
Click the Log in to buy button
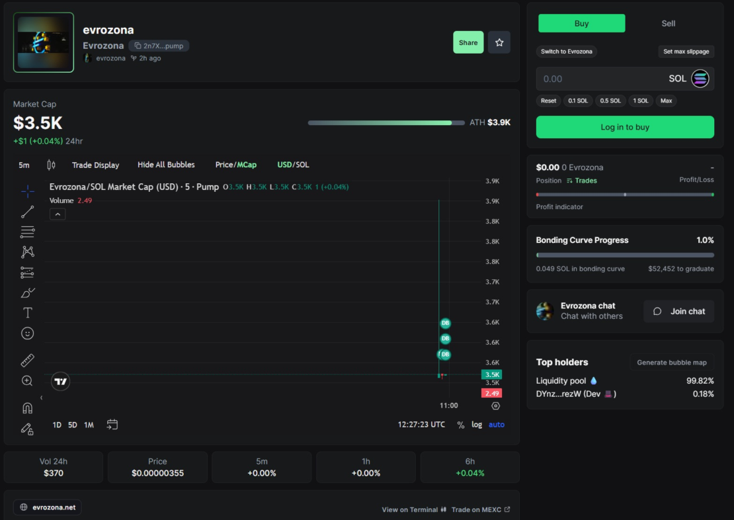(625, 127)
